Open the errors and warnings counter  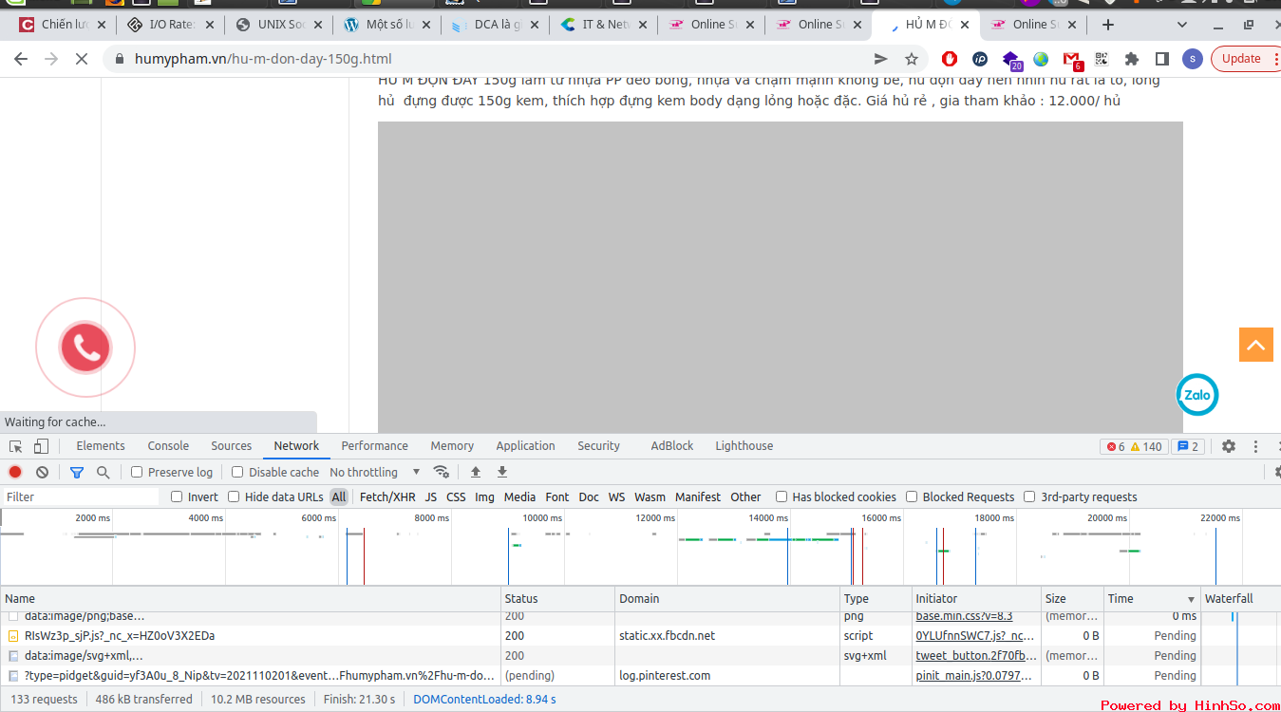point(1133,446)
